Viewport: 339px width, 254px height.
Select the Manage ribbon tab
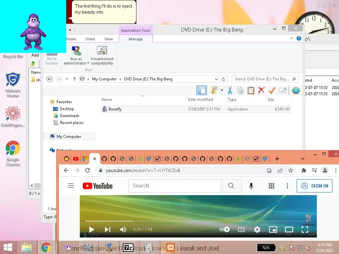(135, 39)
